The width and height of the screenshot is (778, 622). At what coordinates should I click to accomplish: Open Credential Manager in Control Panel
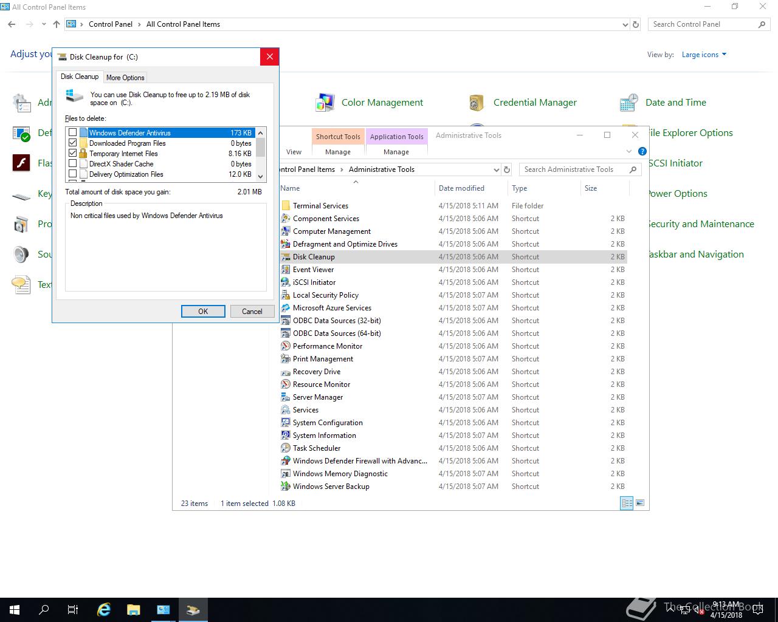523,103
